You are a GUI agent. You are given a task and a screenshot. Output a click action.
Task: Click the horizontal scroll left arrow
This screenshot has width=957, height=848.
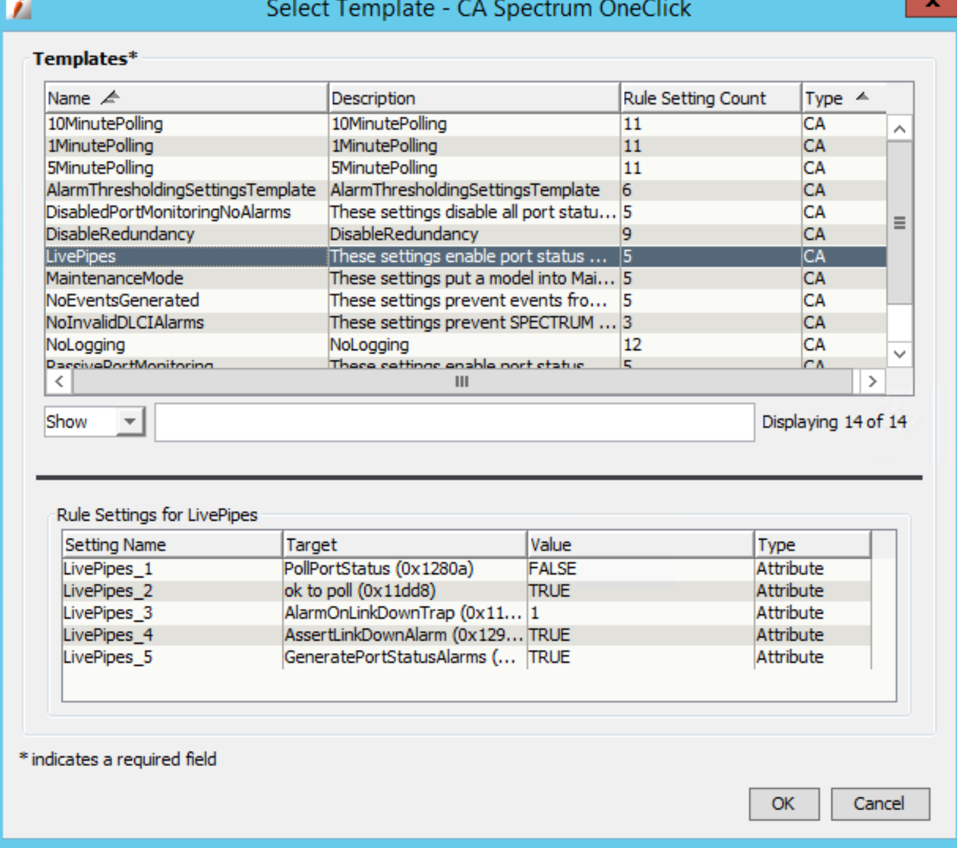(x=59, y=381)
